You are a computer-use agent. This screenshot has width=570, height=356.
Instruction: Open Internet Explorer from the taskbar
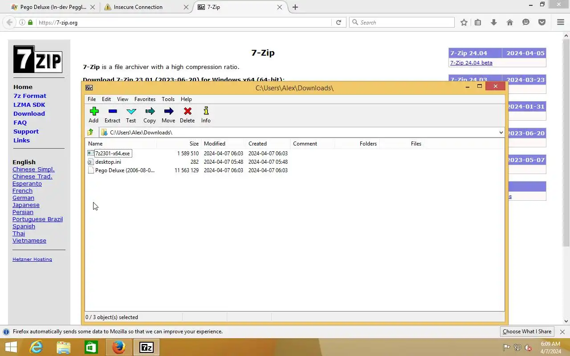pyautogui.click(x=36, y=347)
